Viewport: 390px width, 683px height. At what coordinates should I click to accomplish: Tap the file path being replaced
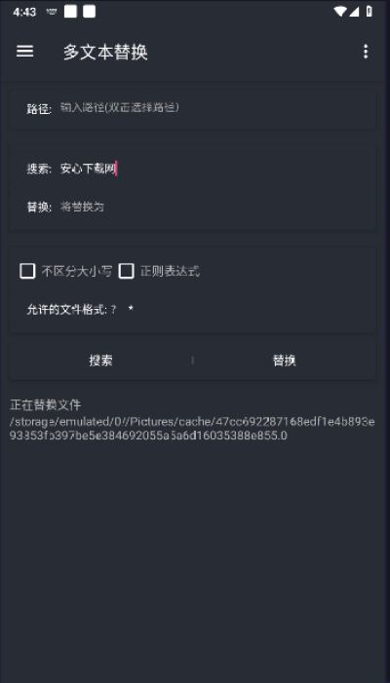pos(192,429)
